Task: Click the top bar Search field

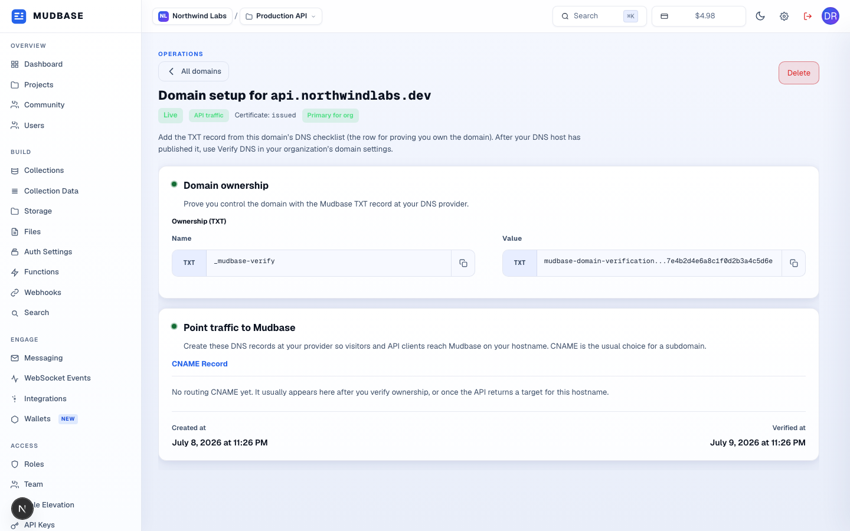Action: [600, 16]
